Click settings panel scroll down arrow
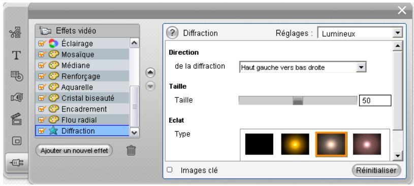The image size is (414, 186). click(x=397, y=156)
